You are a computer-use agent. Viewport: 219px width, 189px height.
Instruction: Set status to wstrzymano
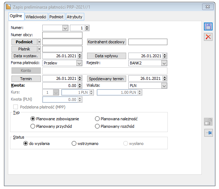click(x=85, y=144)
